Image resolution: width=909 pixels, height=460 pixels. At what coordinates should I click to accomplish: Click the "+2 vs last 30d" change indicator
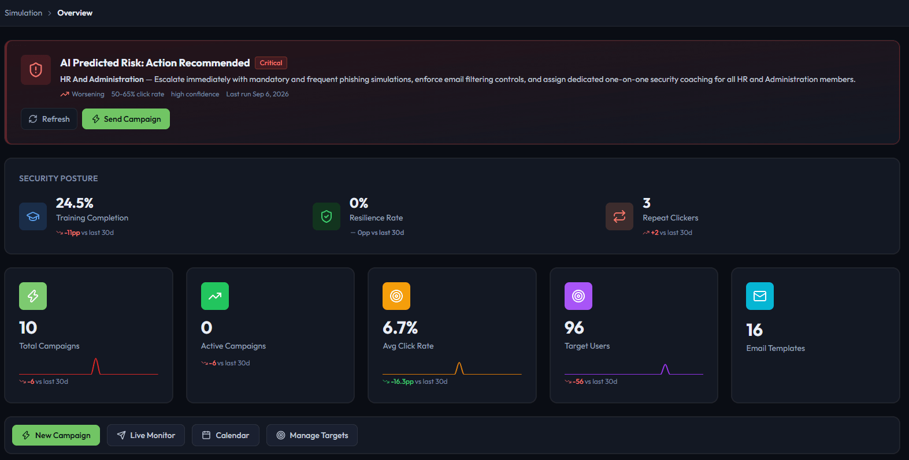667,233
